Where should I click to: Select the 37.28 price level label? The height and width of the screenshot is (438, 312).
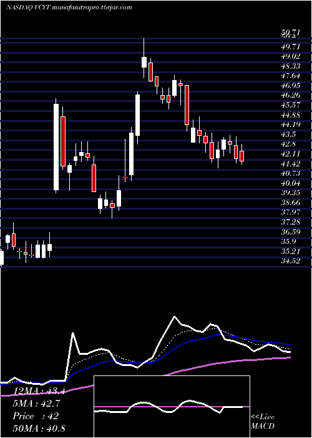[290, 222]
